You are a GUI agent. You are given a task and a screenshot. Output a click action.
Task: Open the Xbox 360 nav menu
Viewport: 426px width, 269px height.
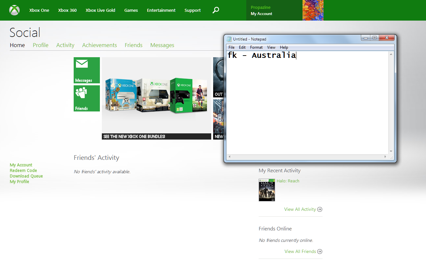coord(67,10)
